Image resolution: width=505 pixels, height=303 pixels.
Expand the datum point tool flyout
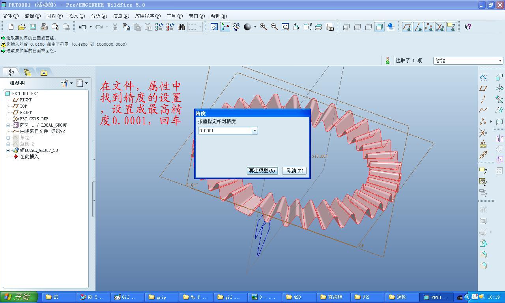coord(491,122)
